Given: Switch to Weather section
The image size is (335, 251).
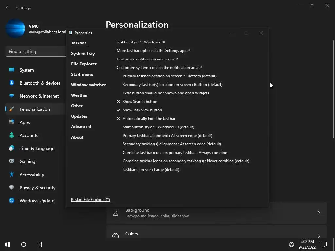Looking at the screenshot, I should pos(79,95).
